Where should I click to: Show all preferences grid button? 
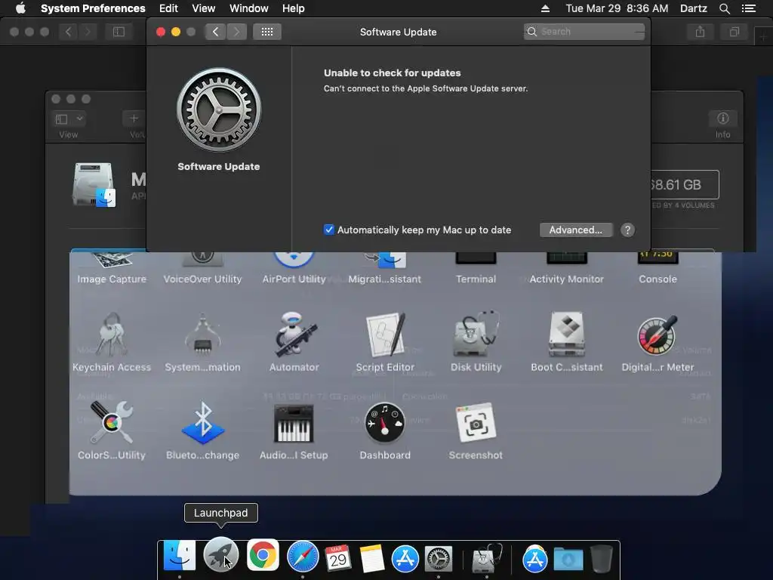[267, 32]
